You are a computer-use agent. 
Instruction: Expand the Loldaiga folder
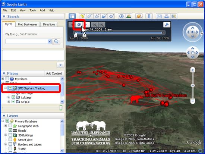9,97
